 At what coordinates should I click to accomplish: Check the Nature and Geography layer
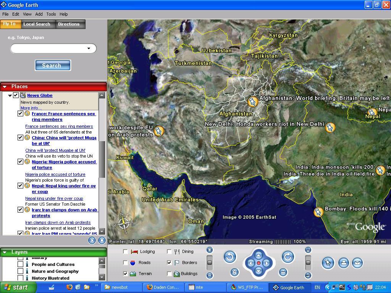pos(21,271)
